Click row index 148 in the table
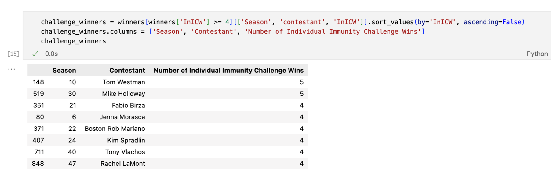Viewport: 557px width, 184px height. point(38,82)
